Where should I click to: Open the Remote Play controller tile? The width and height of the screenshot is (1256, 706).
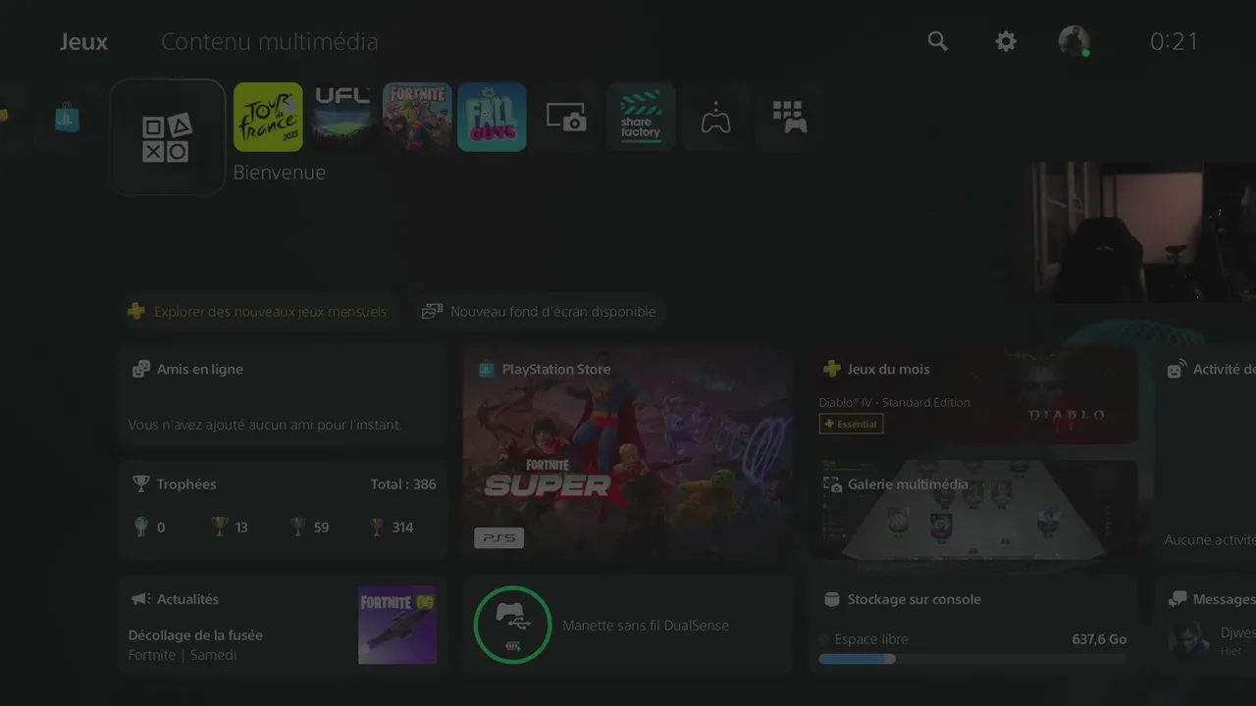(x=715, y=117)
